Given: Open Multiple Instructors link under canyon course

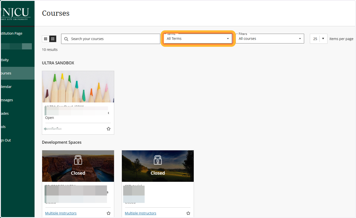Looking at the screenshot, I should click(61, 213).
